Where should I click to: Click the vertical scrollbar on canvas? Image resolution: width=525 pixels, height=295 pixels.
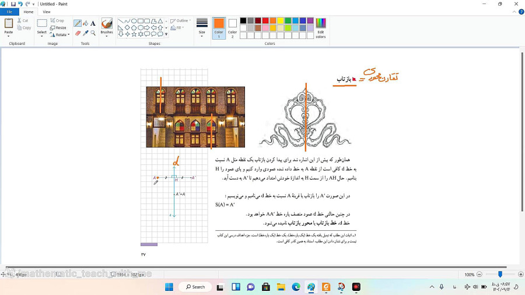(x=522, y=132)
